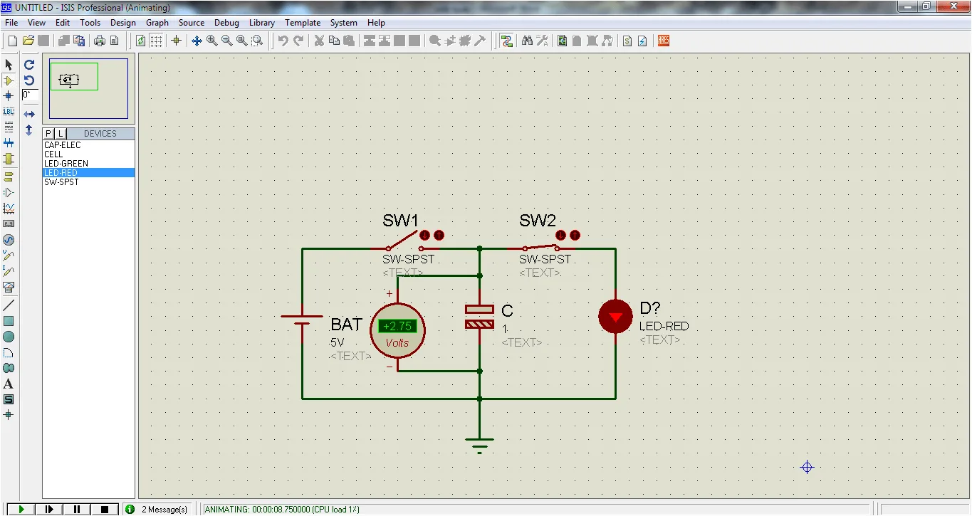Choose the Terminals Mode tool
This screenshot has width=972, height=516.
pos(9,177)
